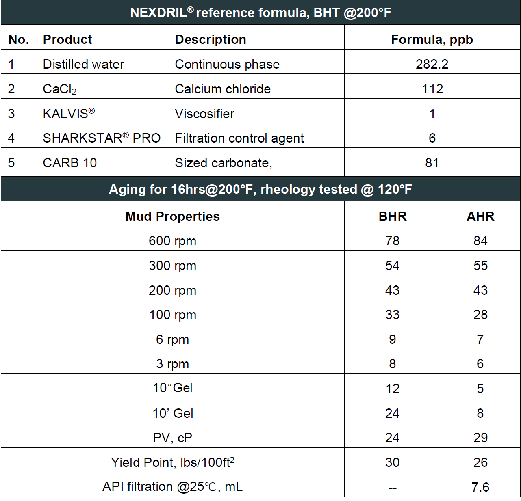The image size is (521, 501).
Task: Select the "Filtration control agent" description
Action: tap(239, 138)
